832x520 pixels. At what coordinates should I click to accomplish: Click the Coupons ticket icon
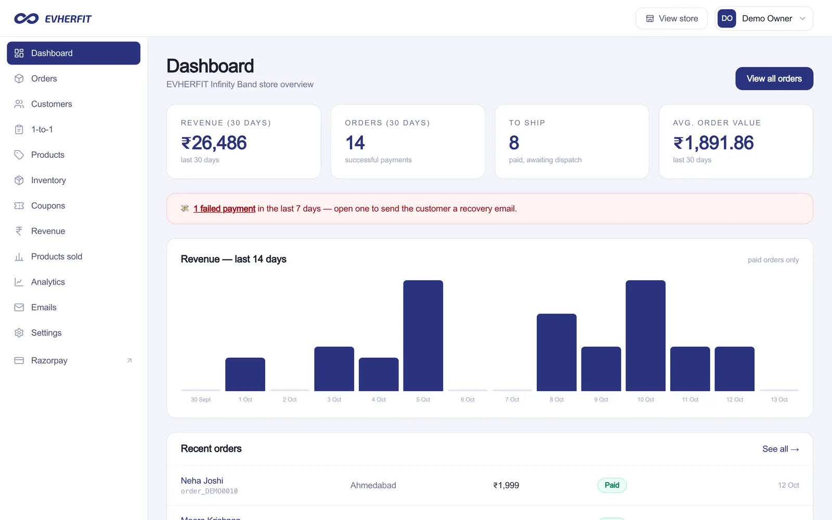pos(19,206)
